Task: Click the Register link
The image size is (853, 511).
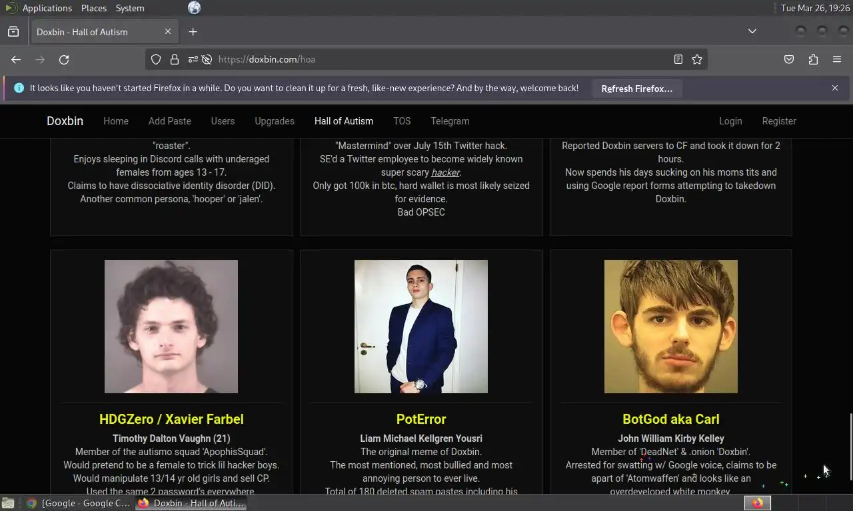Action: (x=779, y=121)
